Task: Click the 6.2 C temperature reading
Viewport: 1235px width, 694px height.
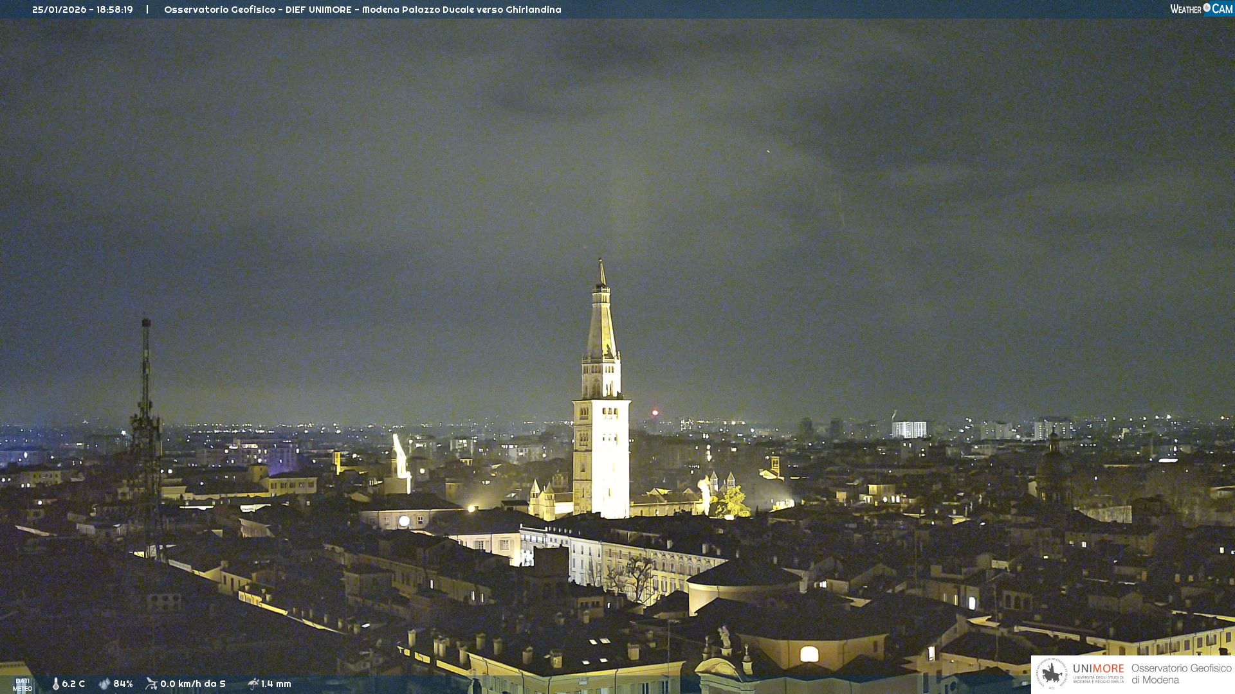Action: click(73, 684)
